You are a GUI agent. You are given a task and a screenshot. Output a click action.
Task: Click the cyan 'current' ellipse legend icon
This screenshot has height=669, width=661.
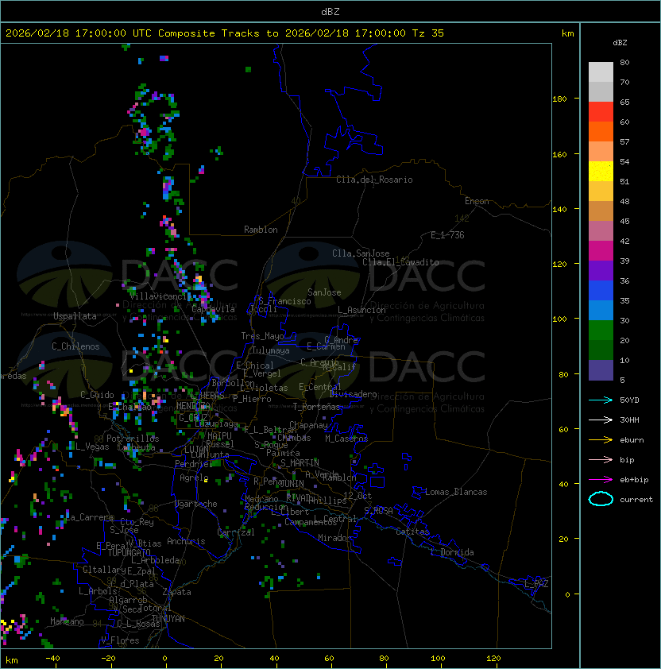[x=601, y=499]
